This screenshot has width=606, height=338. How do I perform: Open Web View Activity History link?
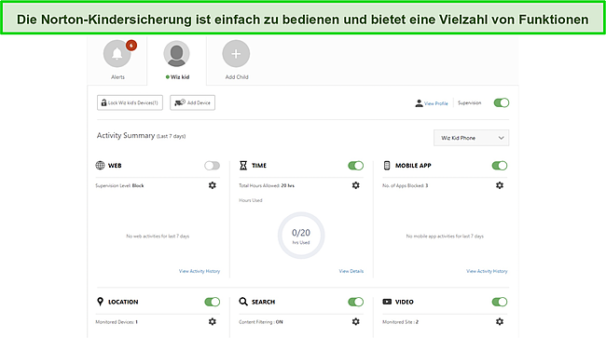199,271
